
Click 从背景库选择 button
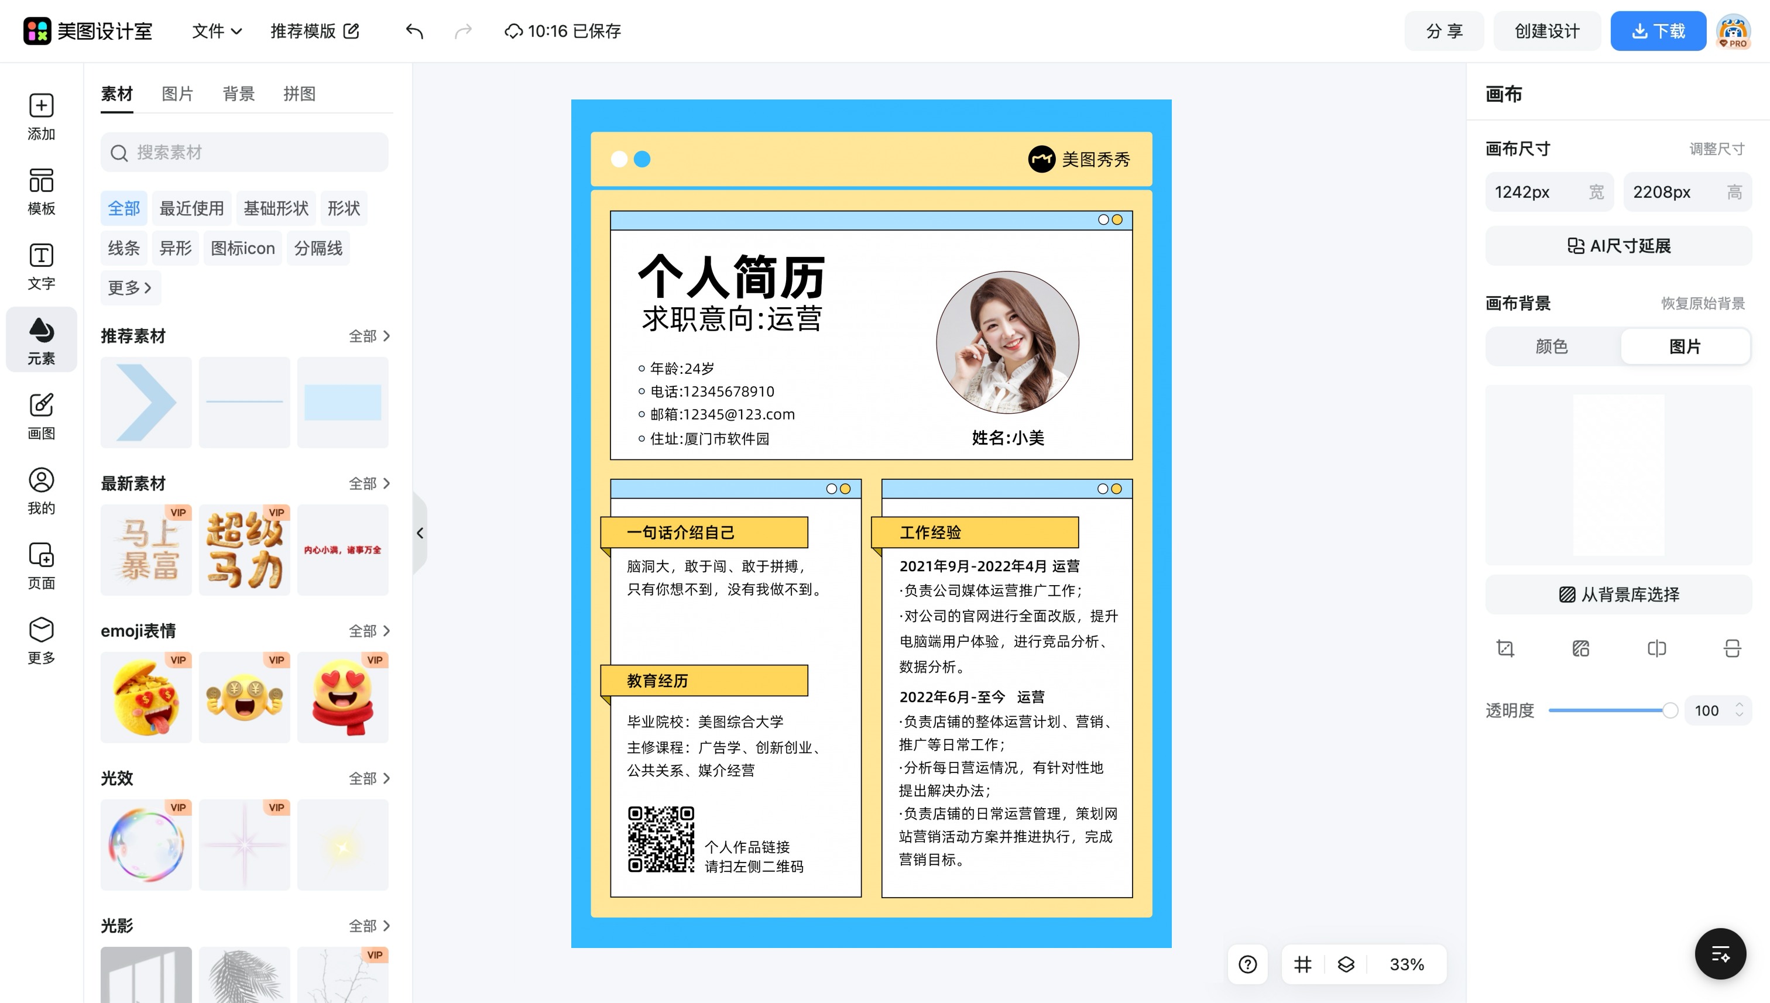click(1618, 595)
